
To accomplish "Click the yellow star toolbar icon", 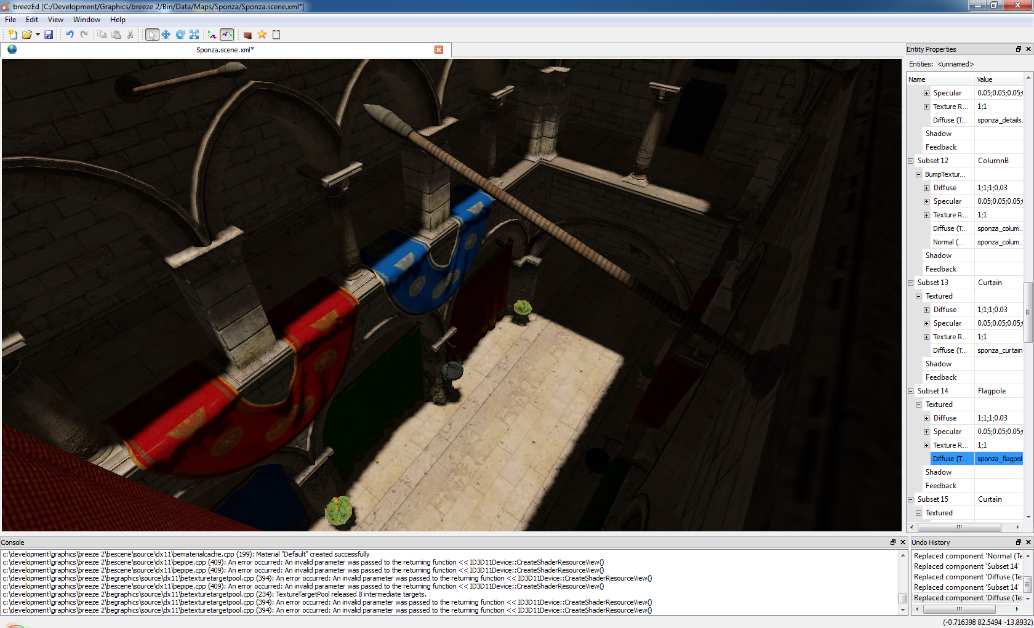I will 262,34.
